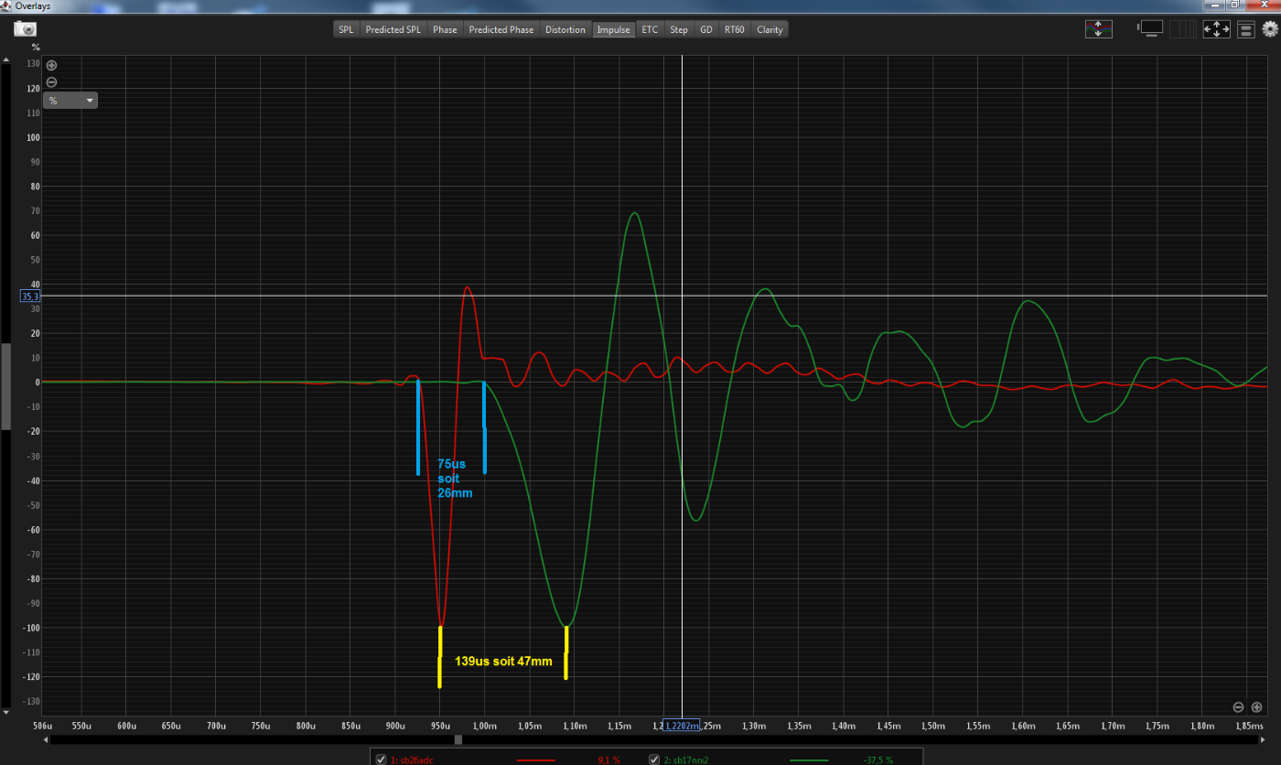Screen dimensions: 1281x765
Task: Zoom out horizontal axis minus icon
Action: 1238,707
